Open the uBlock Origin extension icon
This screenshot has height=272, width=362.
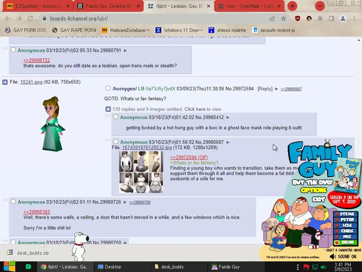pos(298,18)
